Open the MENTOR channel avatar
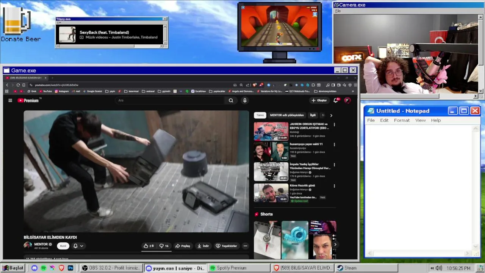Viewport: 485px width, 273px height. click(x=28, y=245)
